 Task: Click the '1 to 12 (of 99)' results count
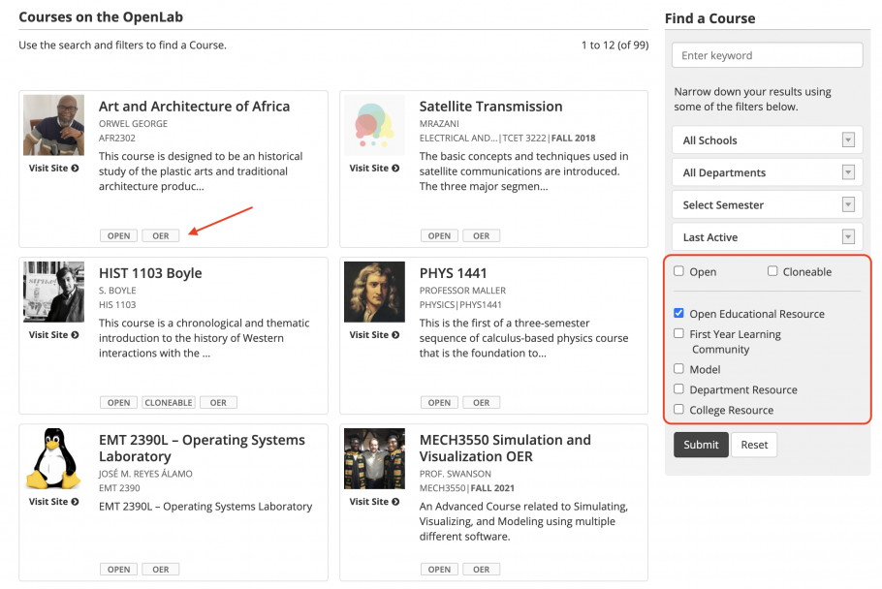pyautogui.click(x=614, y=45)
